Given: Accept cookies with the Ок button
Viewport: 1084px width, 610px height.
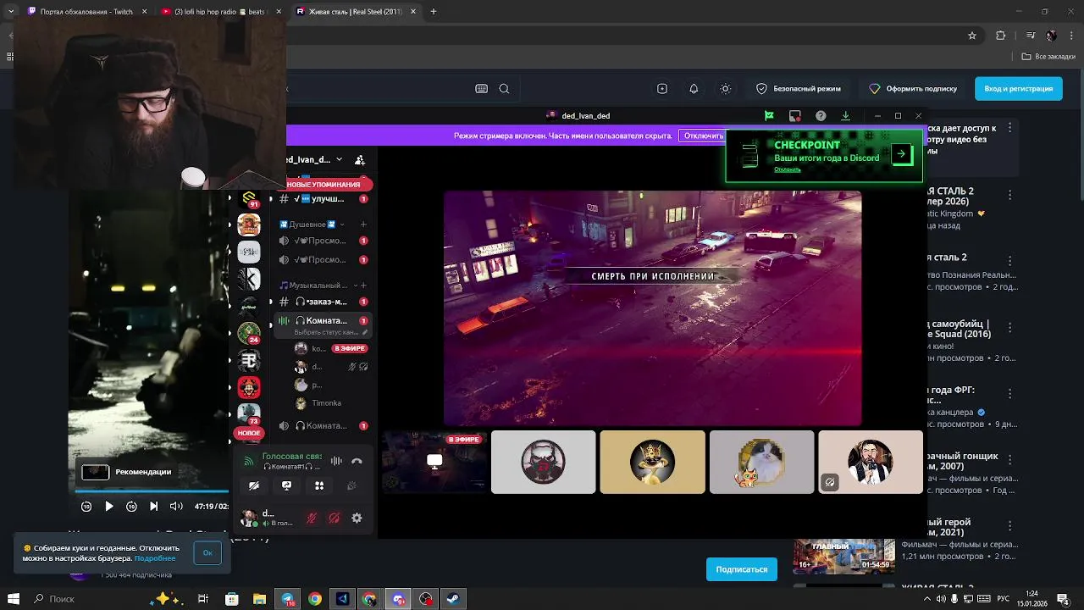Looking at the screenshot, I should pos(207,552).
